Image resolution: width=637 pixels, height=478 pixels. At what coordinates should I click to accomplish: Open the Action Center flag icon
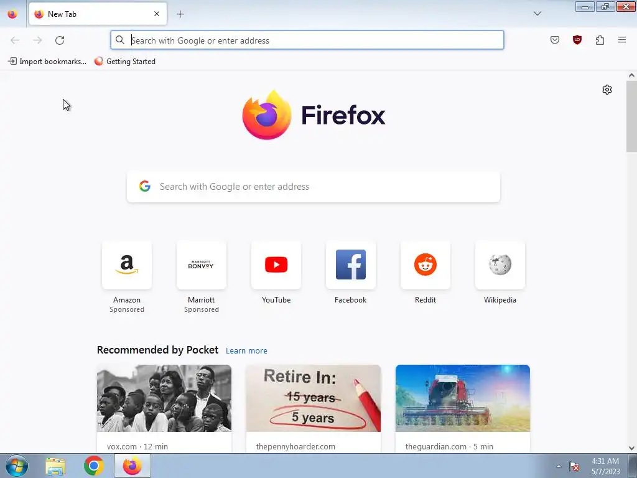click(574, 466)
